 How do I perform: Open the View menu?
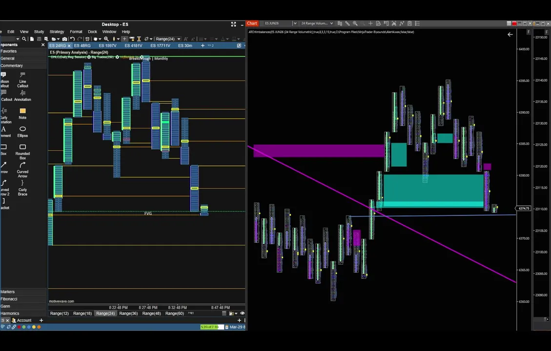click(24, 32)
